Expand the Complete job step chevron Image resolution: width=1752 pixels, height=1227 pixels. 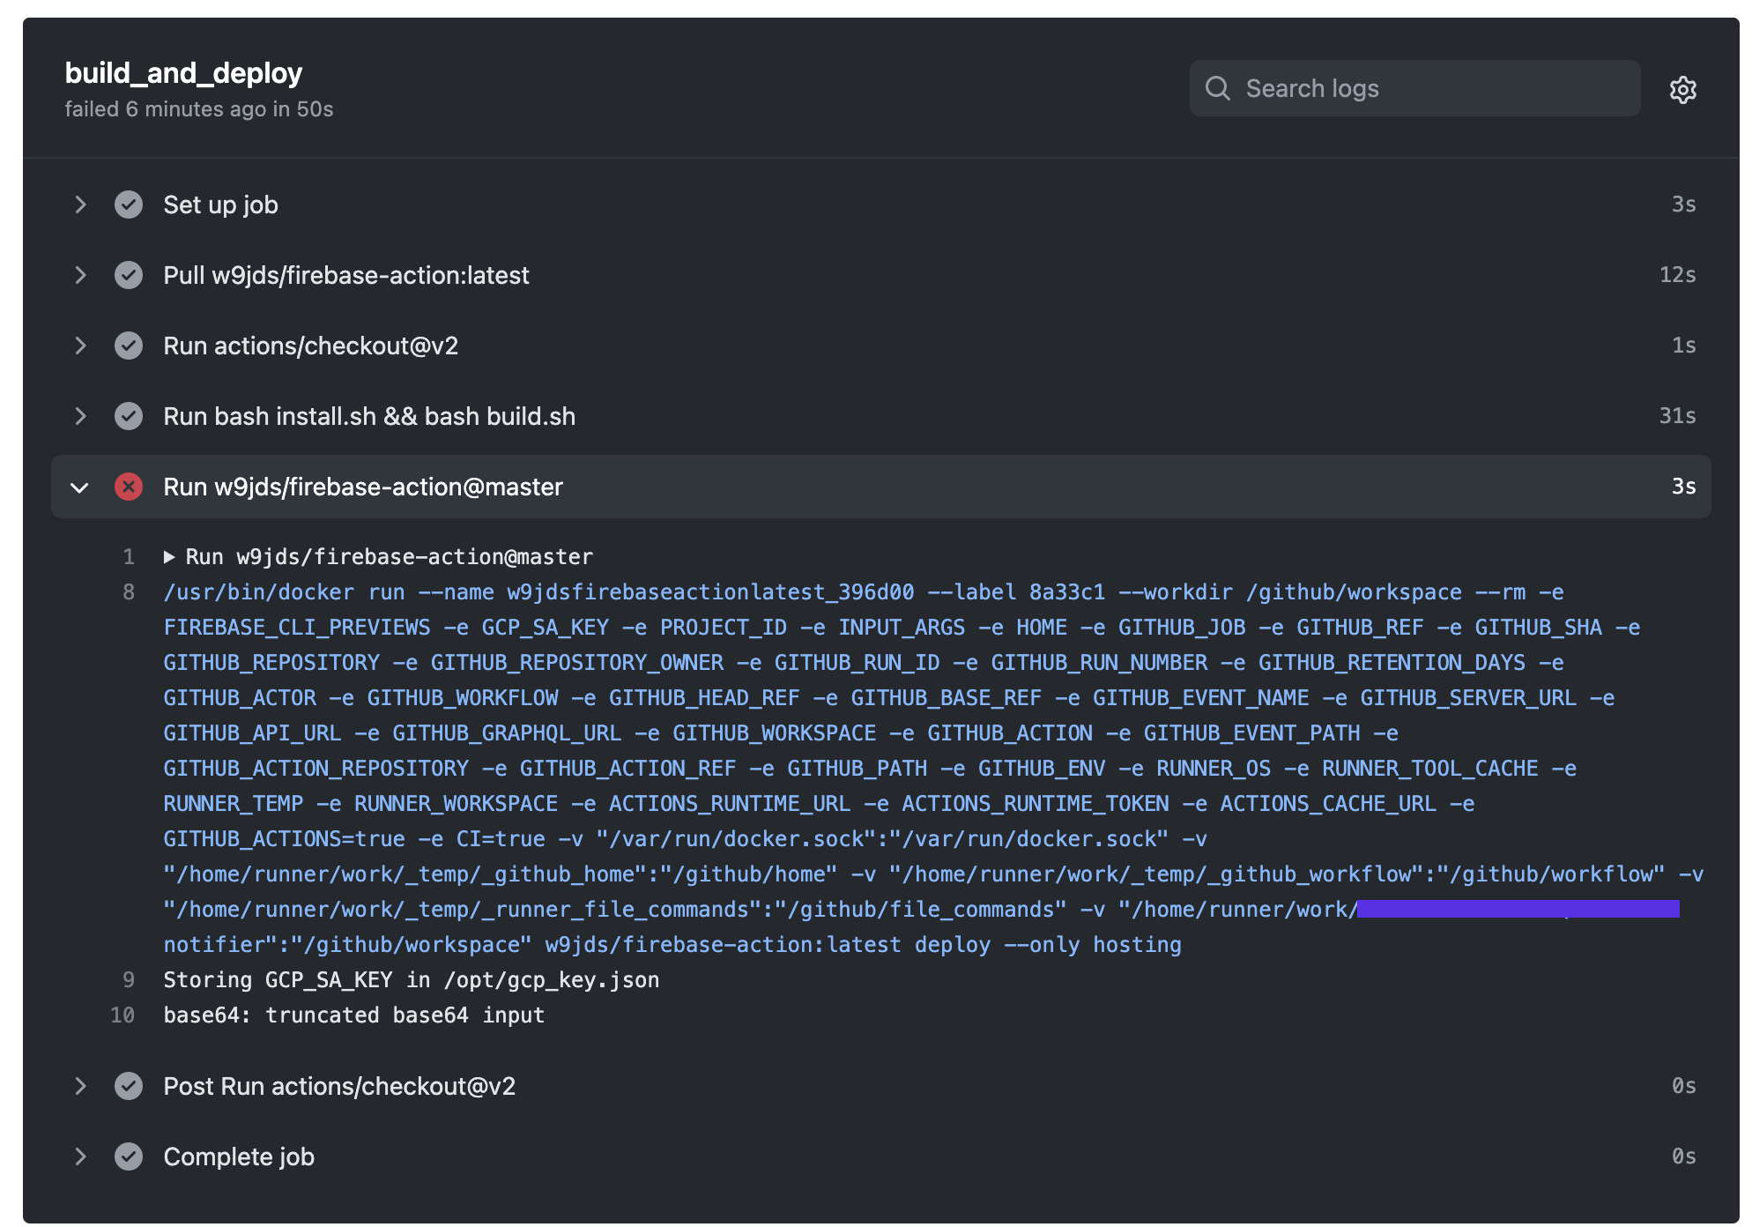click(80, 1156)
